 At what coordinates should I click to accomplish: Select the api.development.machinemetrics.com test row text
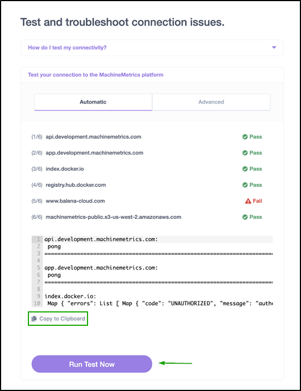tap(93, 136)
